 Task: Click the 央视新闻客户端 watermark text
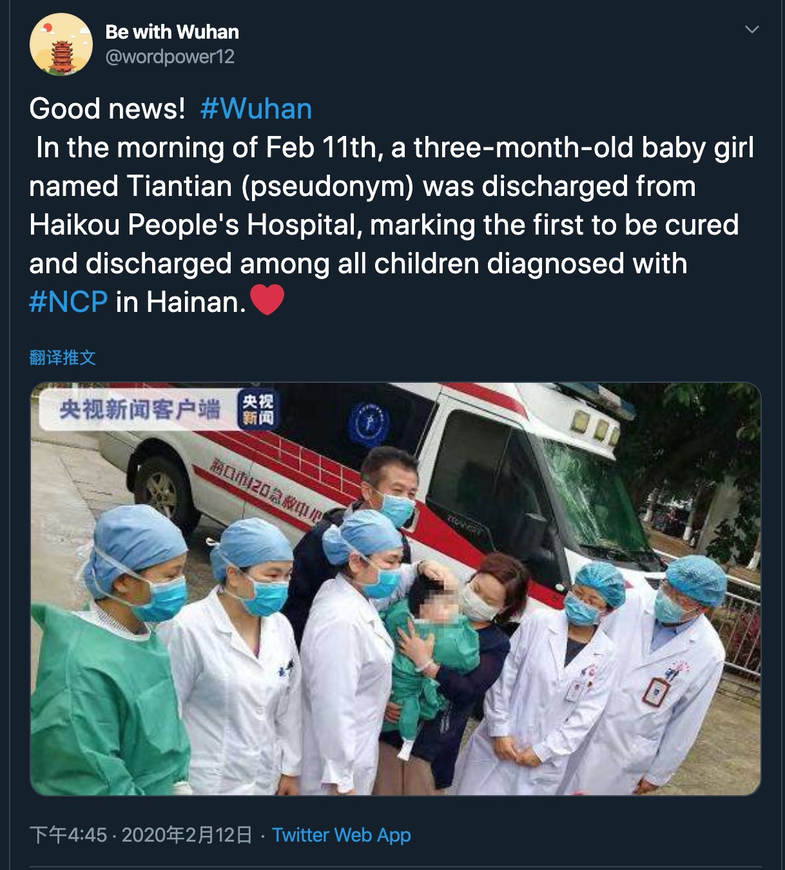point(140,409)
